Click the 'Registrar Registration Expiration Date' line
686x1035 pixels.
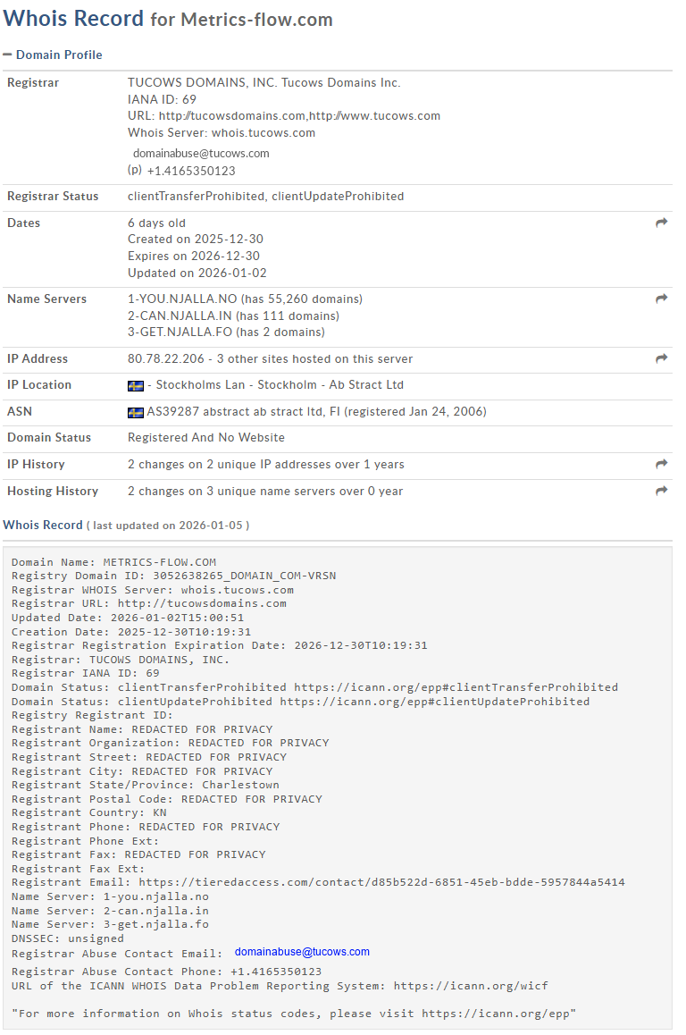[x=219, y=645]
